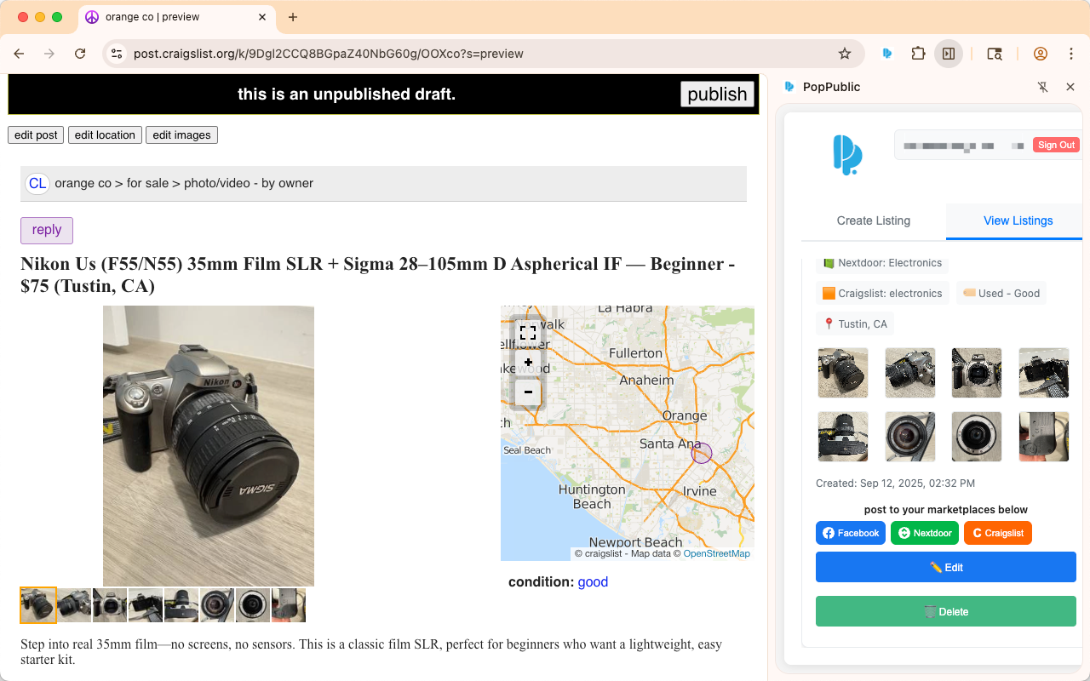1090x681 pixels.
Task: Open the tab search media icon
Action: (x=995, y=54)
